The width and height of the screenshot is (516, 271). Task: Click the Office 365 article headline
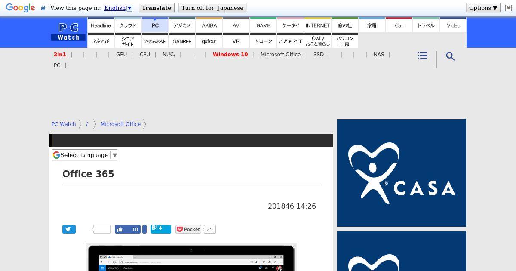[88, 174]
